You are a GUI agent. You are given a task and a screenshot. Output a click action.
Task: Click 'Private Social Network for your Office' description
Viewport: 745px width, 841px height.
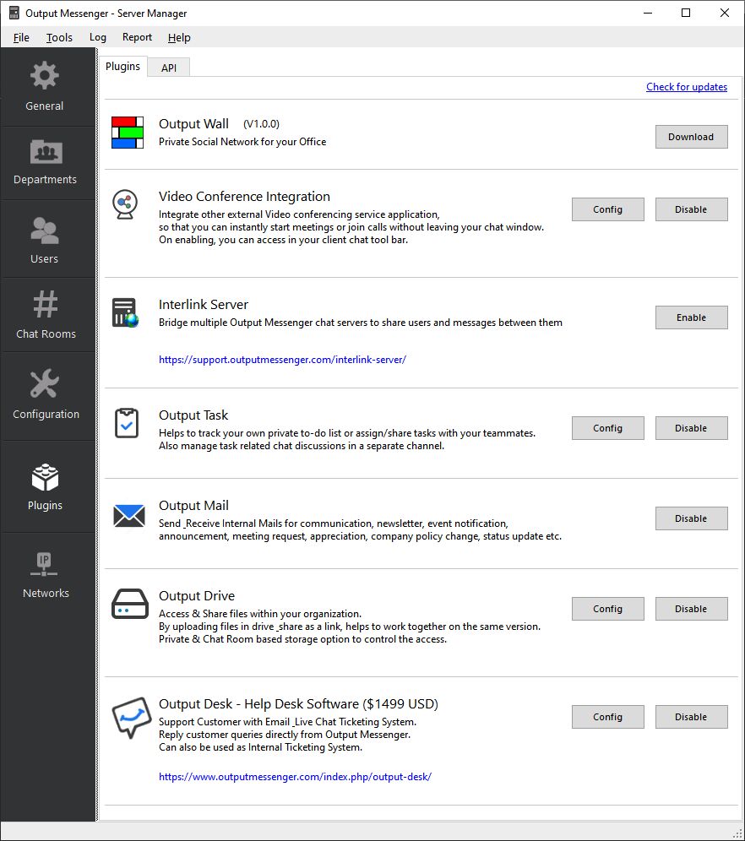coord(242,142)
